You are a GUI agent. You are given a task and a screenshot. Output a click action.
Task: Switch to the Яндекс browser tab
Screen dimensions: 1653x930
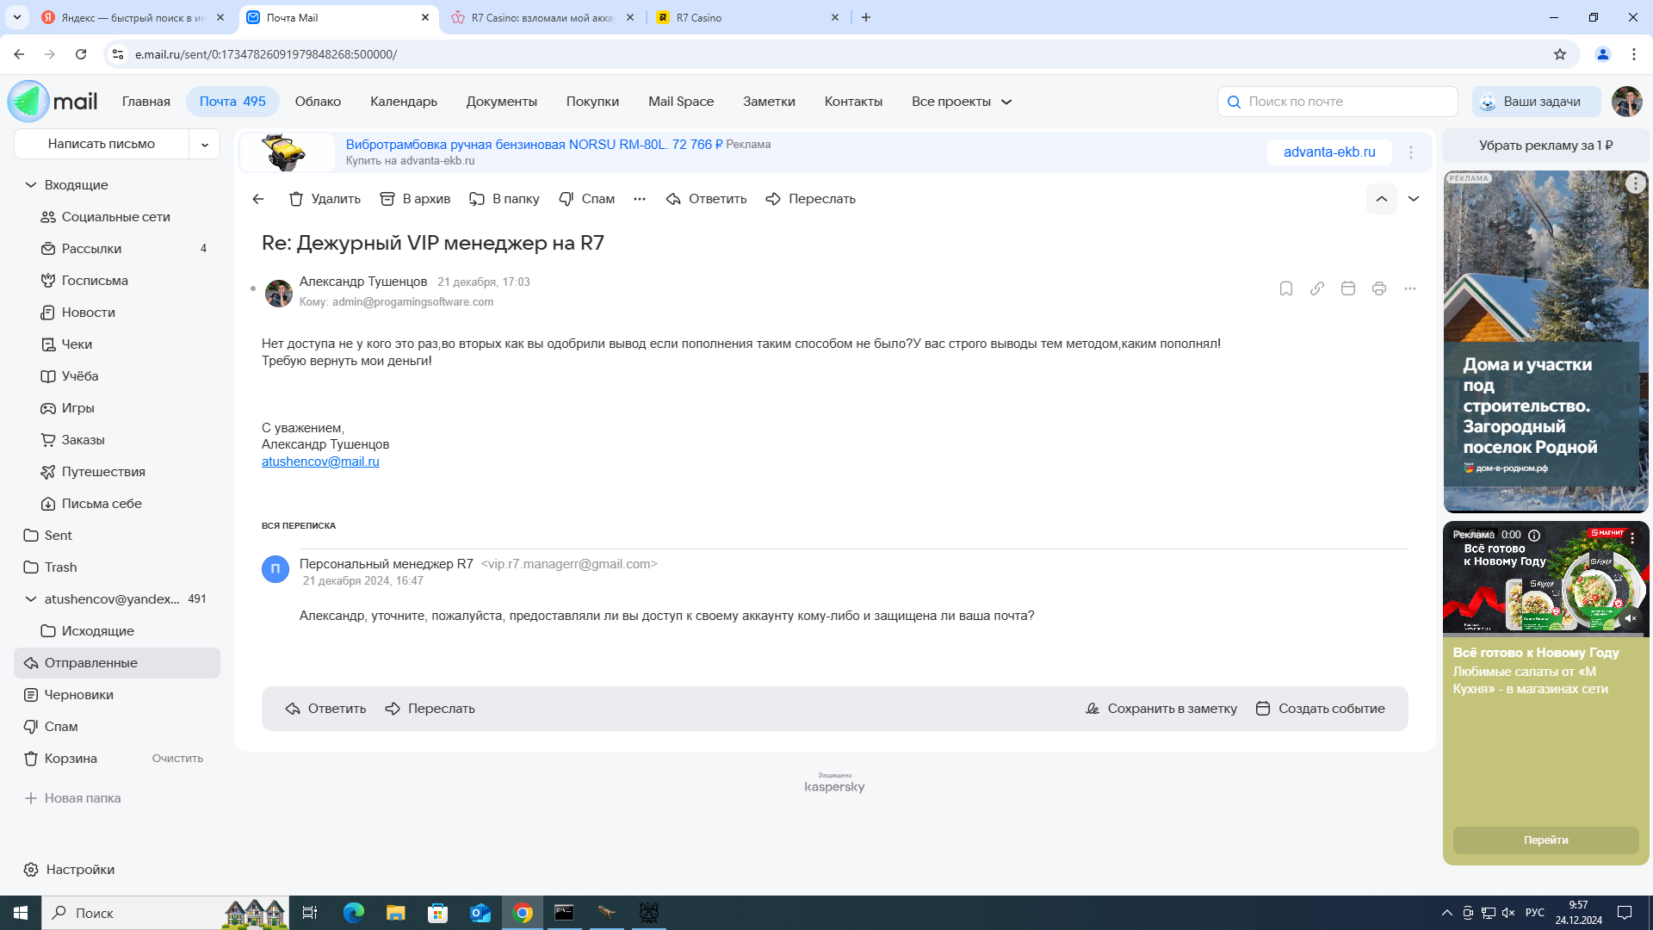(133, 17)
